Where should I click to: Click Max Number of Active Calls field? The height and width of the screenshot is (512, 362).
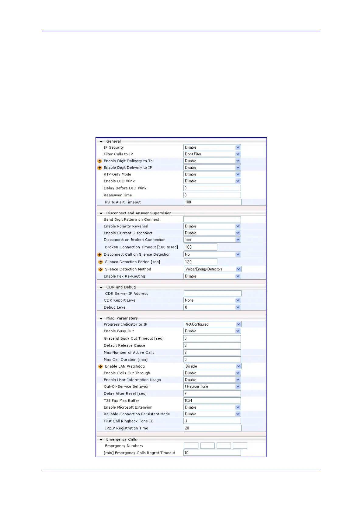(x=212, y=352)
